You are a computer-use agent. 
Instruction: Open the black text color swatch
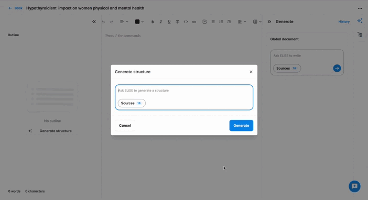click(139, 22)
